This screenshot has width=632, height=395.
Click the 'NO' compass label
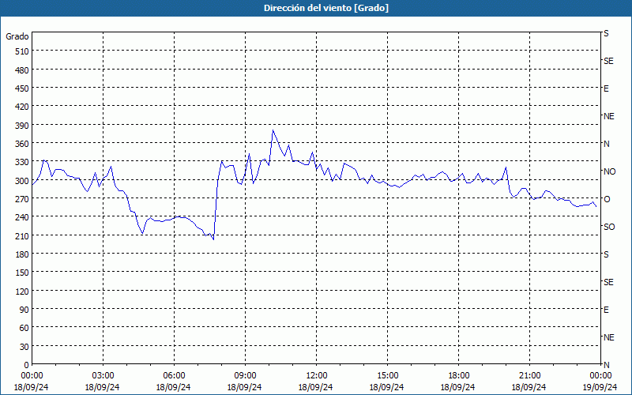pyautogui.click(x=609, y=171)
